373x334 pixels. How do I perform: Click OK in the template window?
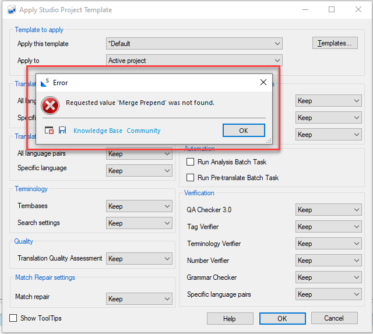pyautogui.click(x=282, y=318)
